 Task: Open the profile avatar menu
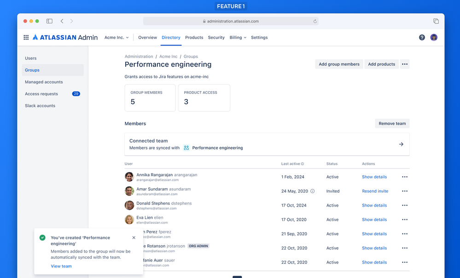434,37
